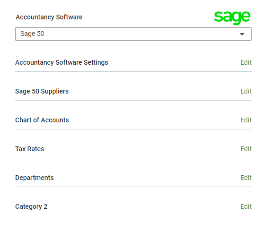Select the Accountancy Software Settings heading
262x231 pixels.
[61, 62]
